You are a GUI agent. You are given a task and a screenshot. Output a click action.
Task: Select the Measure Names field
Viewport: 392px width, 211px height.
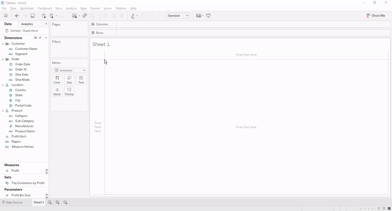[x=22, y=147]
